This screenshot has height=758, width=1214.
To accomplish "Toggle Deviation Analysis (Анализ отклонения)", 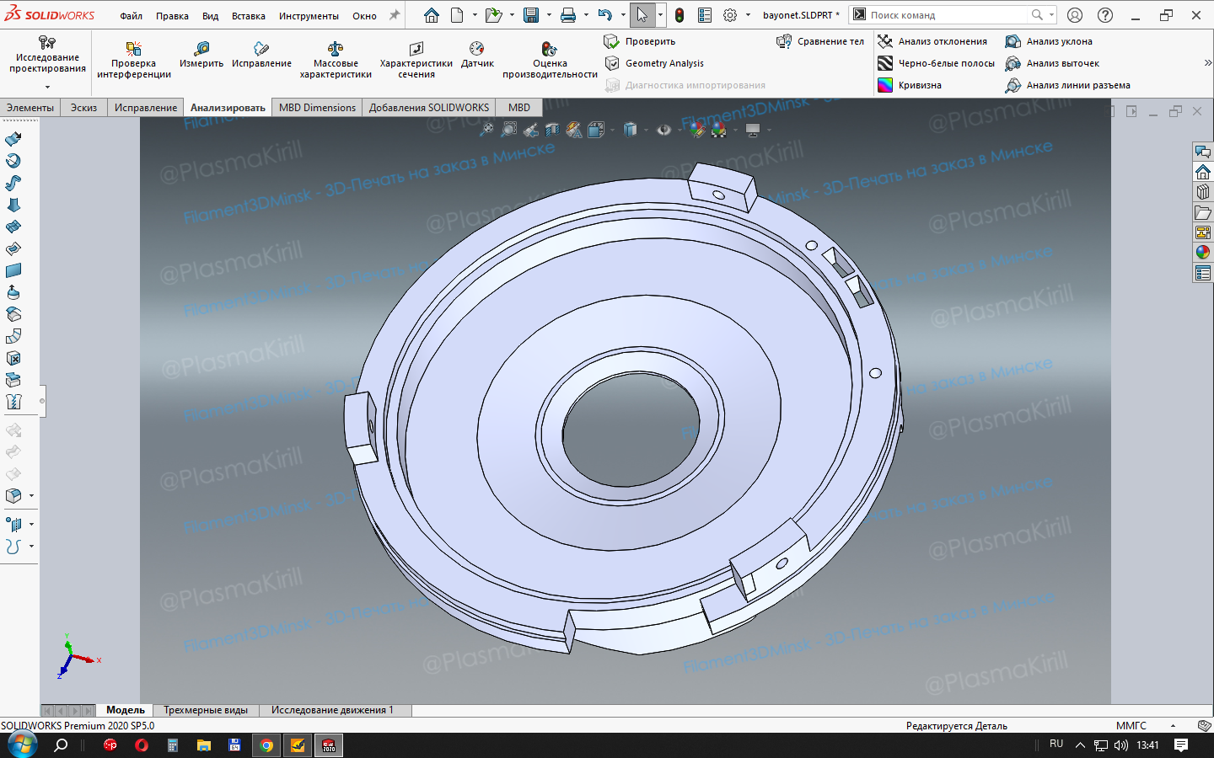I will 932,41.
